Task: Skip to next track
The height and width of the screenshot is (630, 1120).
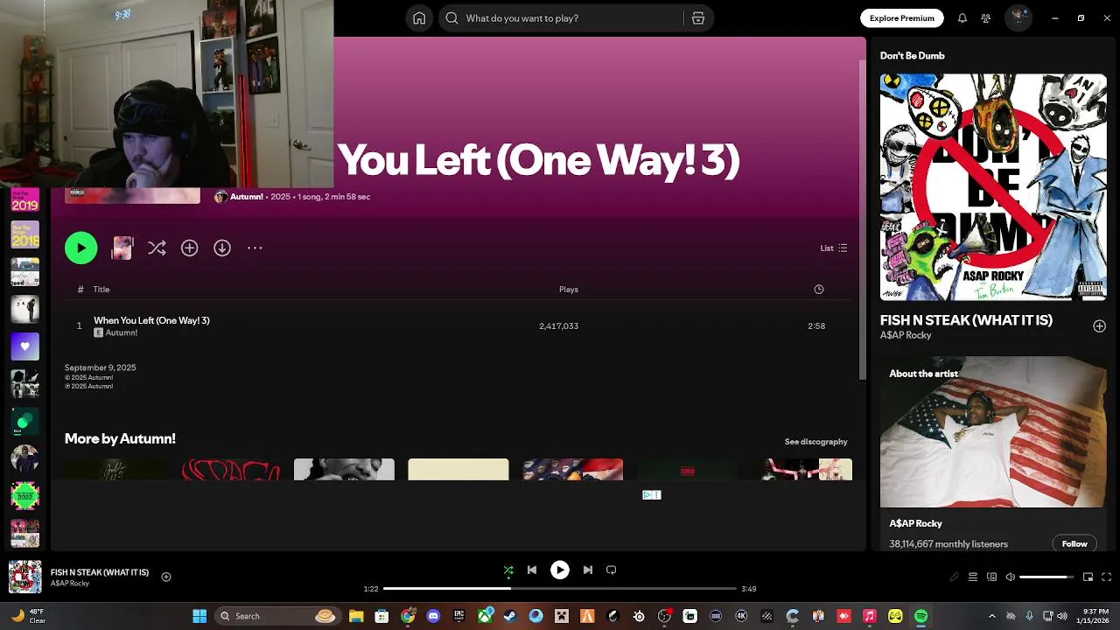Action: point(588,570)
